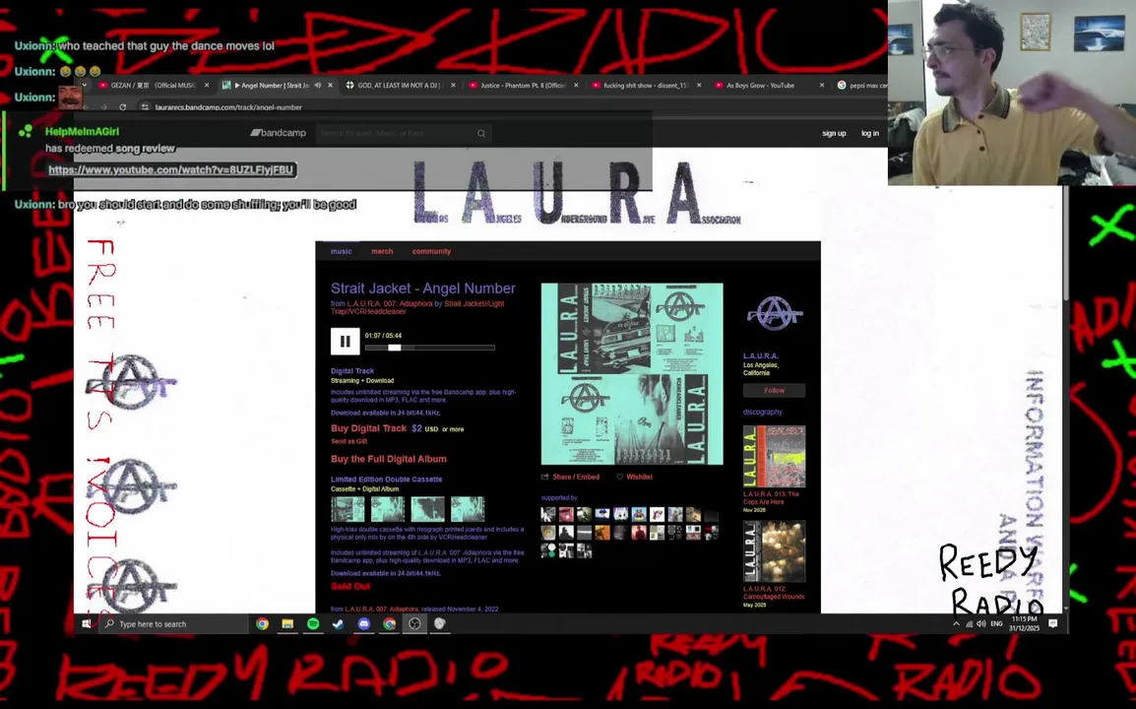Click the Bandcamp search field
Viewport: 1136px width, 709px height.
(x=397, y=133)
